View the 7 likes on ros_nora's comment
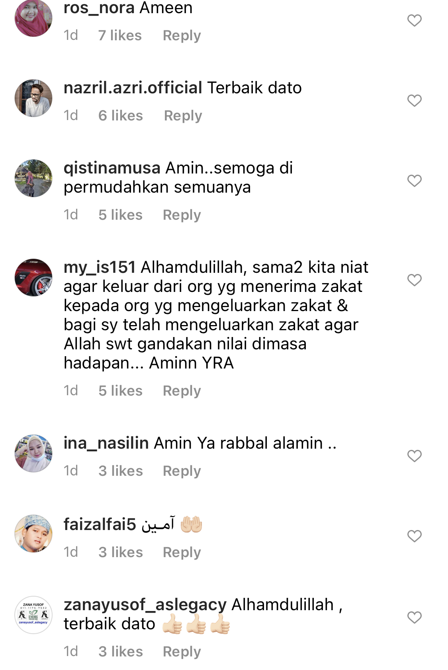Screen dimensions: 448x670 tap(120, 35)
